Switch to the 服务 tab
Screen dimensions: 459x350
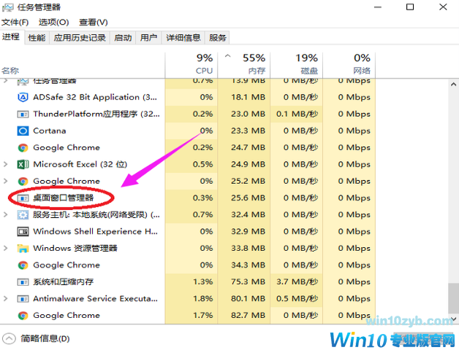[x=217, y=38]
